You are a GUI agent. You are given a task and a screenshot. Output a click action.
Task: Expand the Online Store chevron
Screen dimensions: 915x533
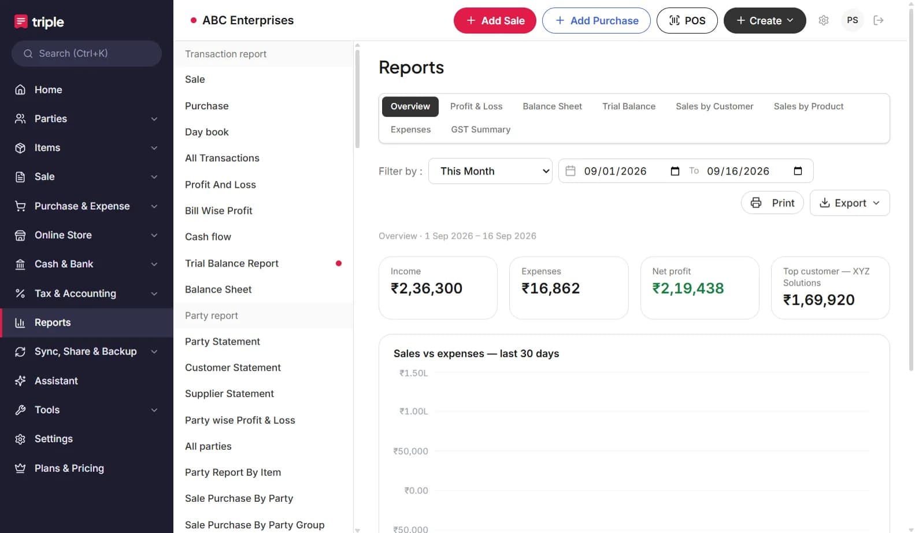click(x=154, y=235)
